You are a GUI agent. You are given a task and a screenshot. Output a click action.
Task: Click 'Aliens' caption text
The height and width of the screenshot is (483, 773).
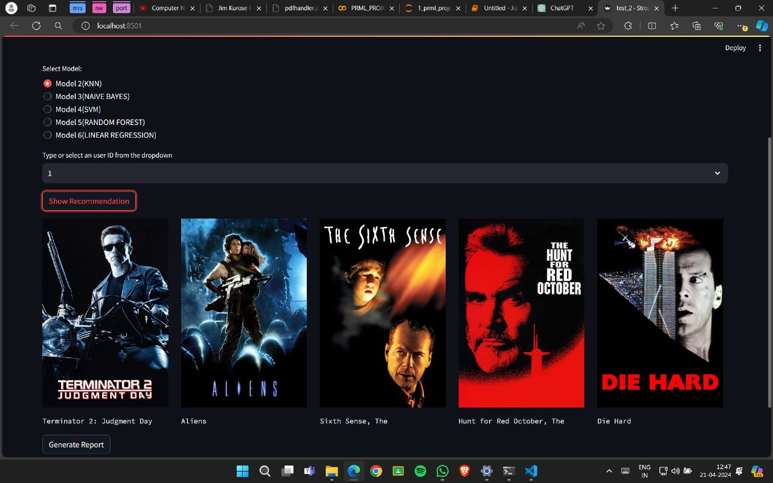tap(194, 421)
